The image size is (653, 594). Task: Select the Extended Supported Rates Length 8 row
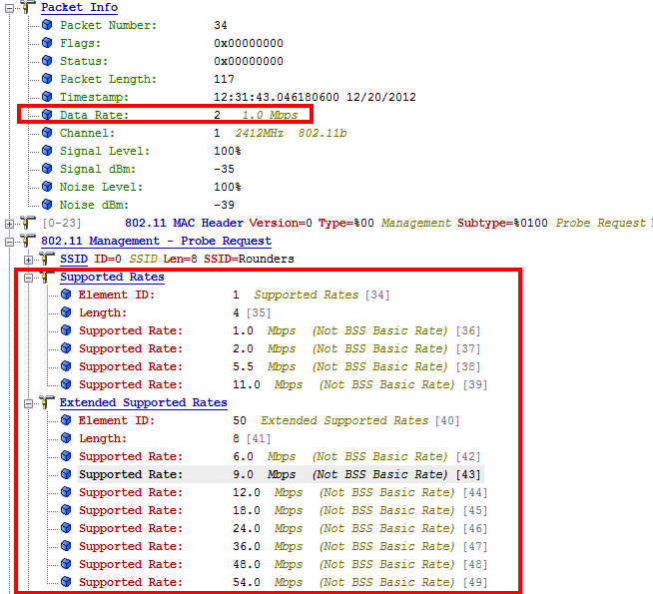coord(175,438)
